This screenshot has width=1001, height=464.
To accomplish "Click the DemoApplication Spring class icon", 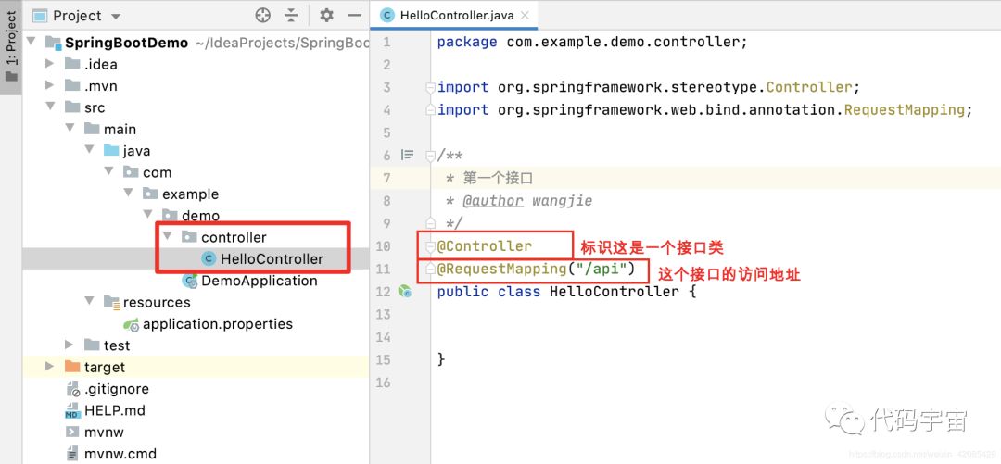I will (190, 281).
